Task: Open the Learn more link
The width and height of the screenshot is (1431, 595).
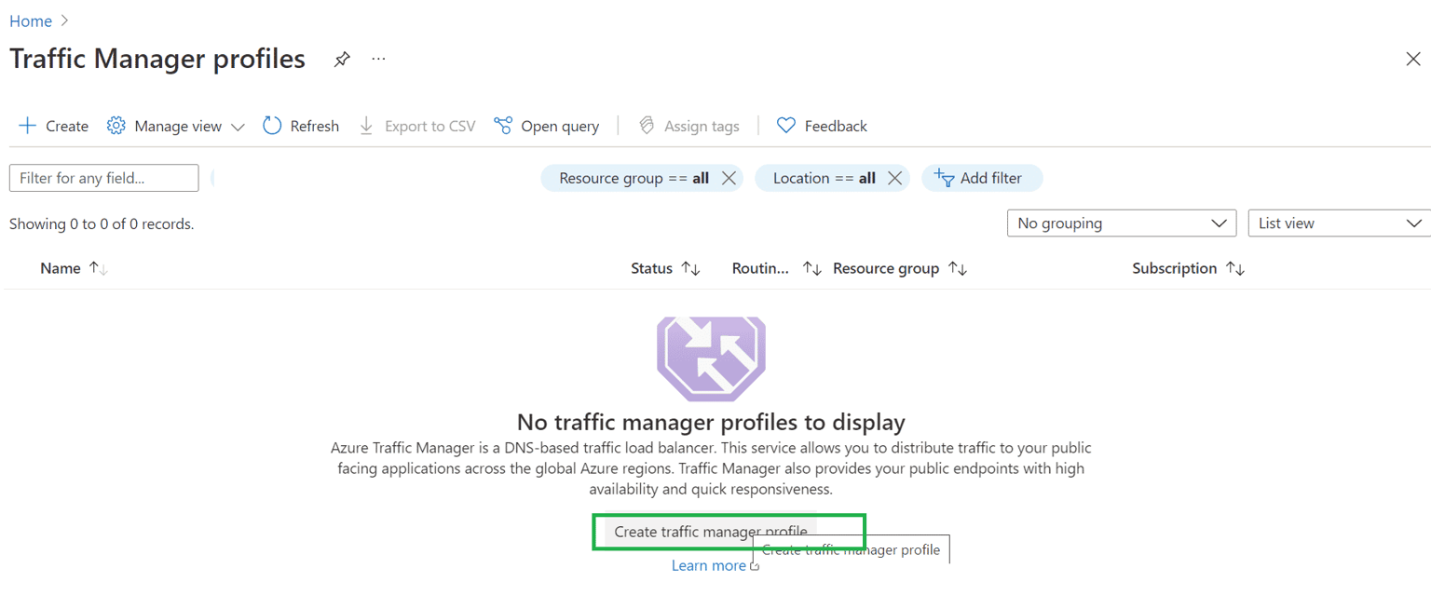Action: tap(715, 565)
